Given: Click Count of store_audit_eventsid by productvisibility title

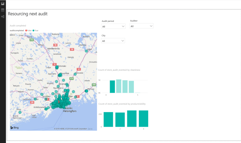Looking at the screenshot, I should (x=122, y=104).
